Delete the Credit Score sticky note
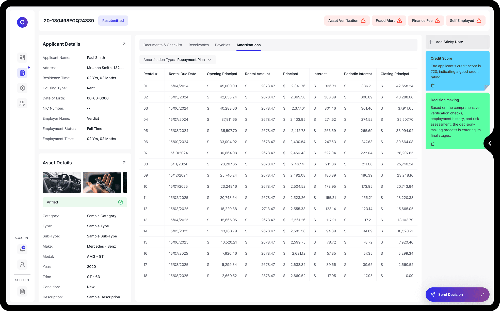Screen dimensions: 500x311 (x=433, y=85)
